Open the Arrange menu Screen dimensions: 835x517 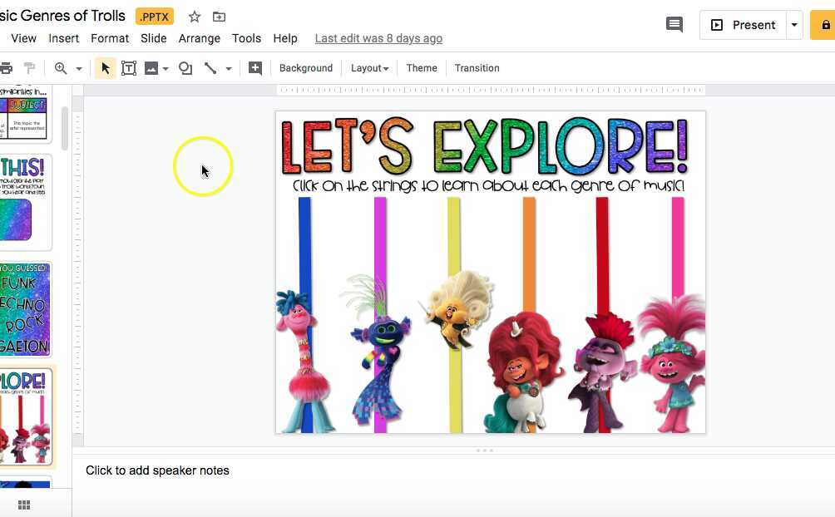(200, 37)
